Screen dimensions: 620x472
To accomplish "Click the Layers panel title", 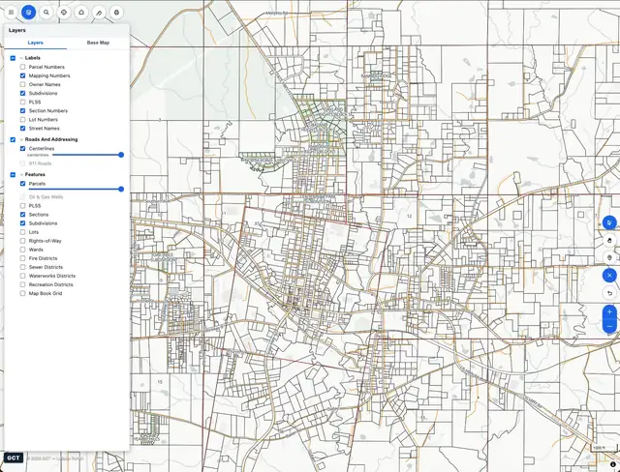I will pos(17,30).
